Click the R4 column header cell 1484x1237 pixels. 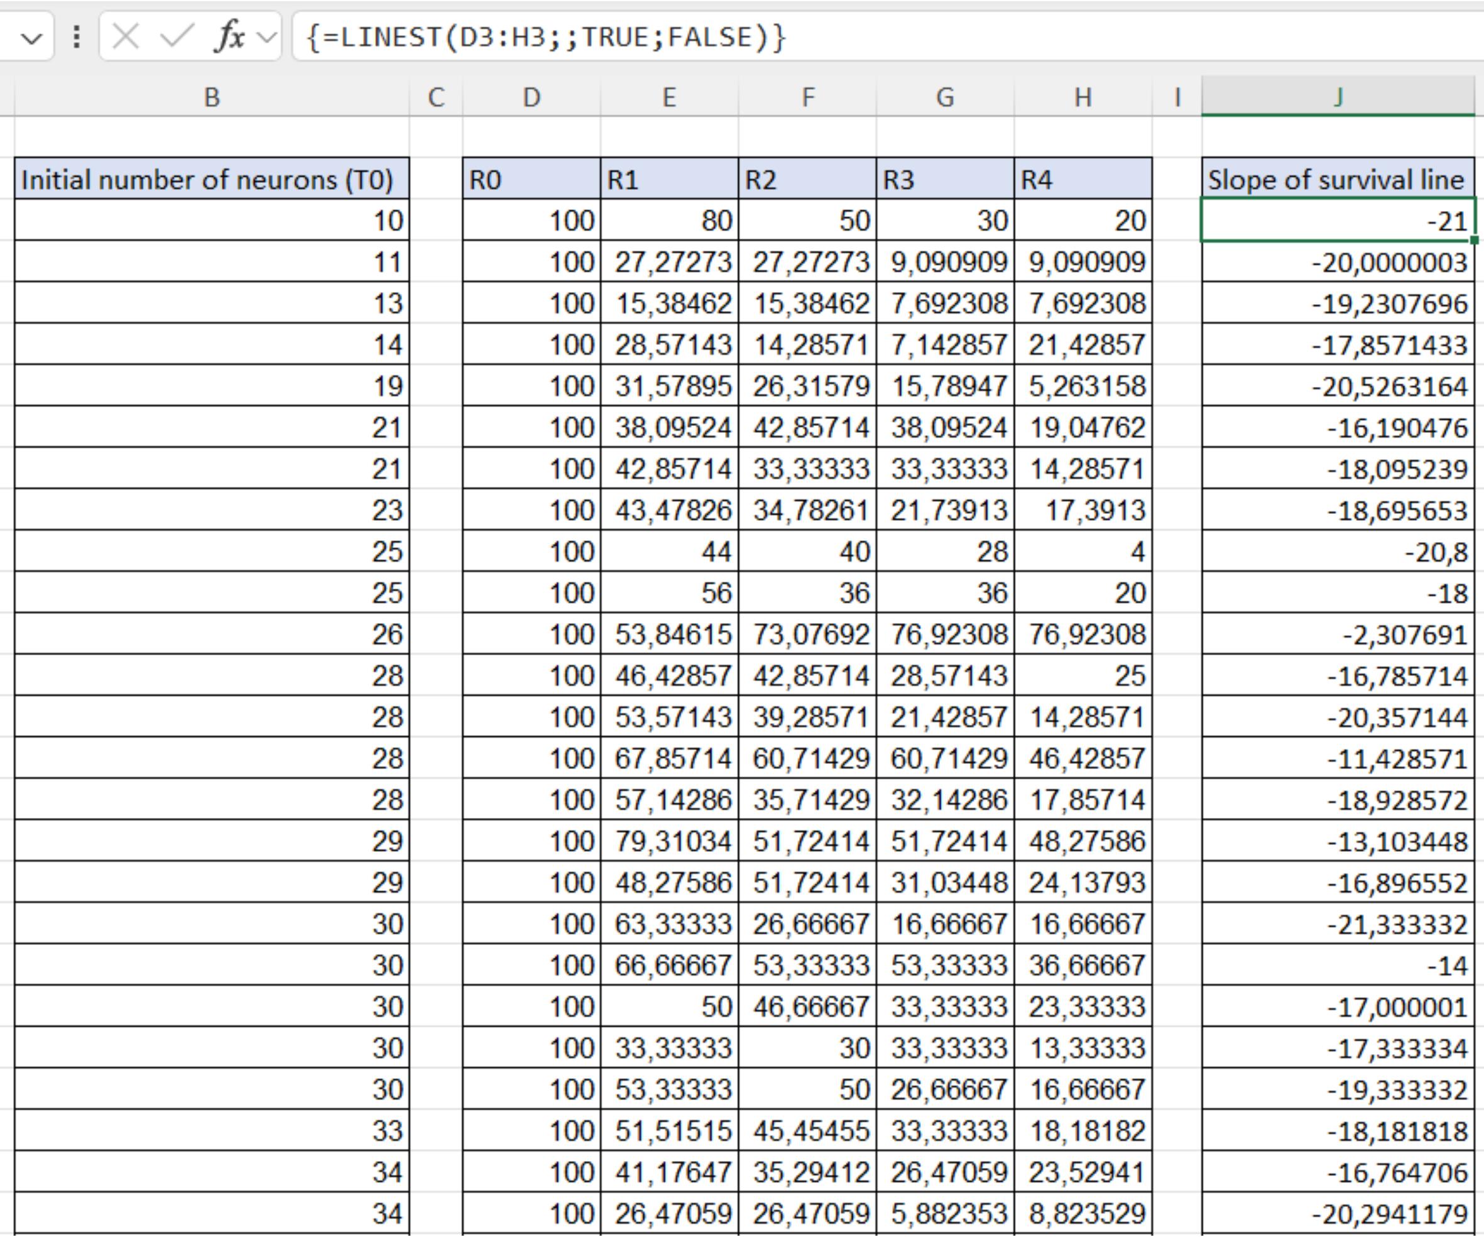pos(1083,180)
